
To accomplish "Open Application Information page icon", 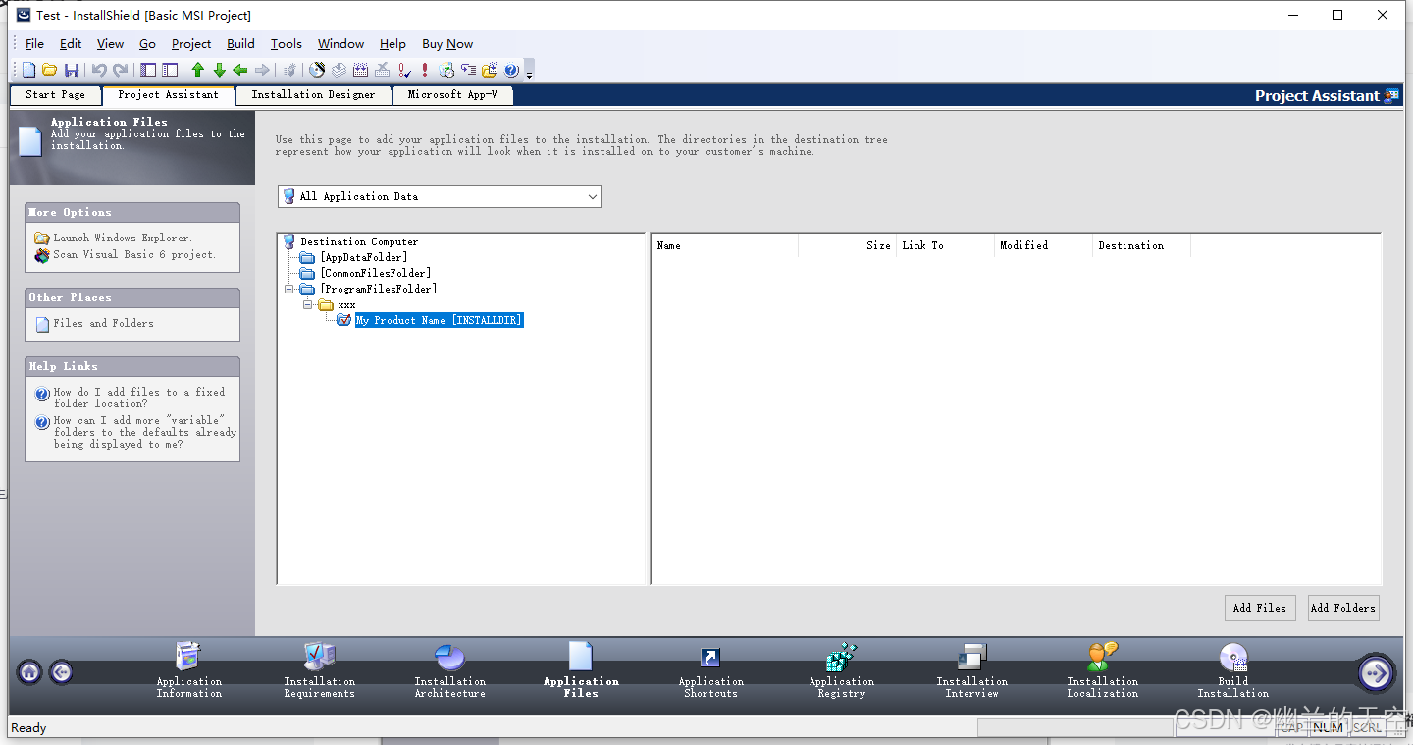I will (188, 656).
